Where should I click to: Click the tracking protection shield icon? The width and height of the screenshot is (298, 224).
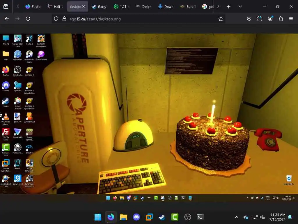(x=56, y=19)
